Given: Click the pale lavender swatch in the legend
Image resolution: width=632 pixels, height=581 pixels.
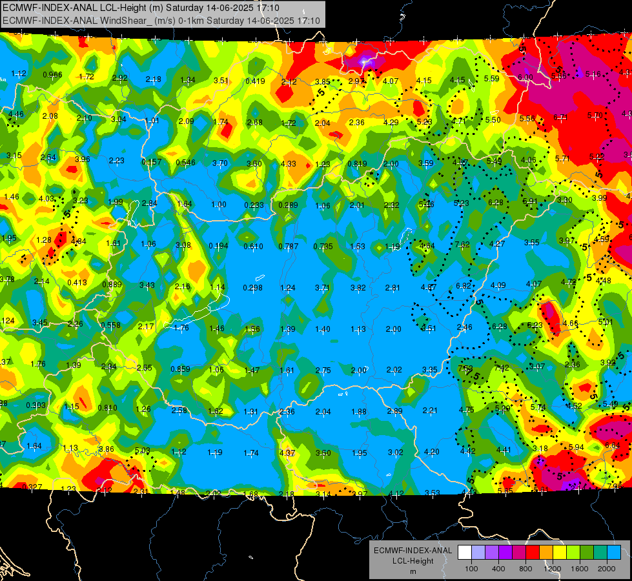Looking at the screenshot, I should point(478,553).
